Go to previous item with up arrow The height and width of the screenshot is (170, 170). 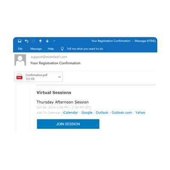[40, 41]
